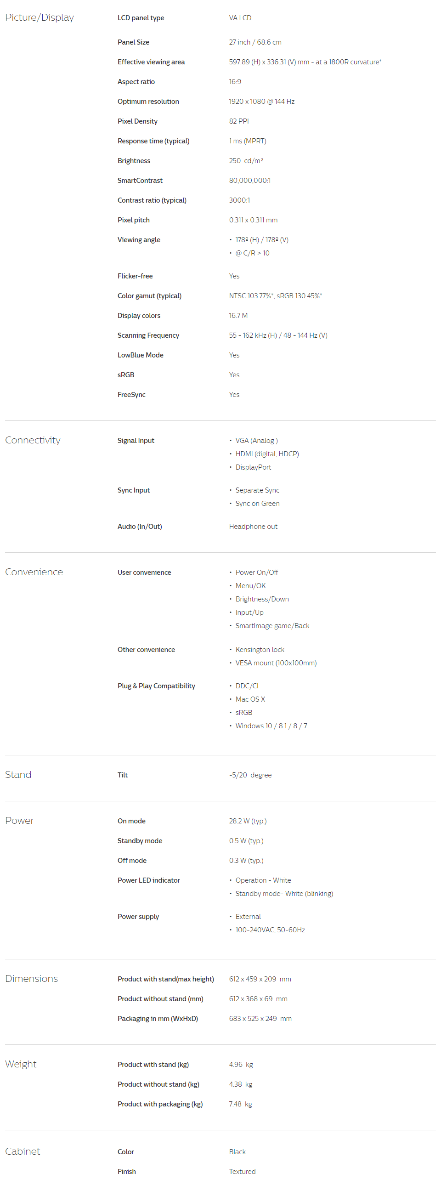Click the Picture/Display section heading
This screenshot has height=1185, width=441.
click(40, 17)
